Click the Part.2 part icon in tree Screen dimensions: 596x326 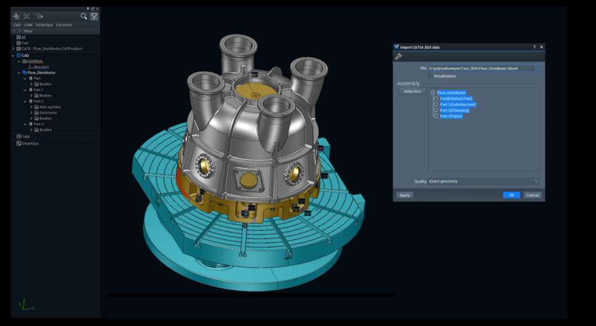tap(31, 101)
